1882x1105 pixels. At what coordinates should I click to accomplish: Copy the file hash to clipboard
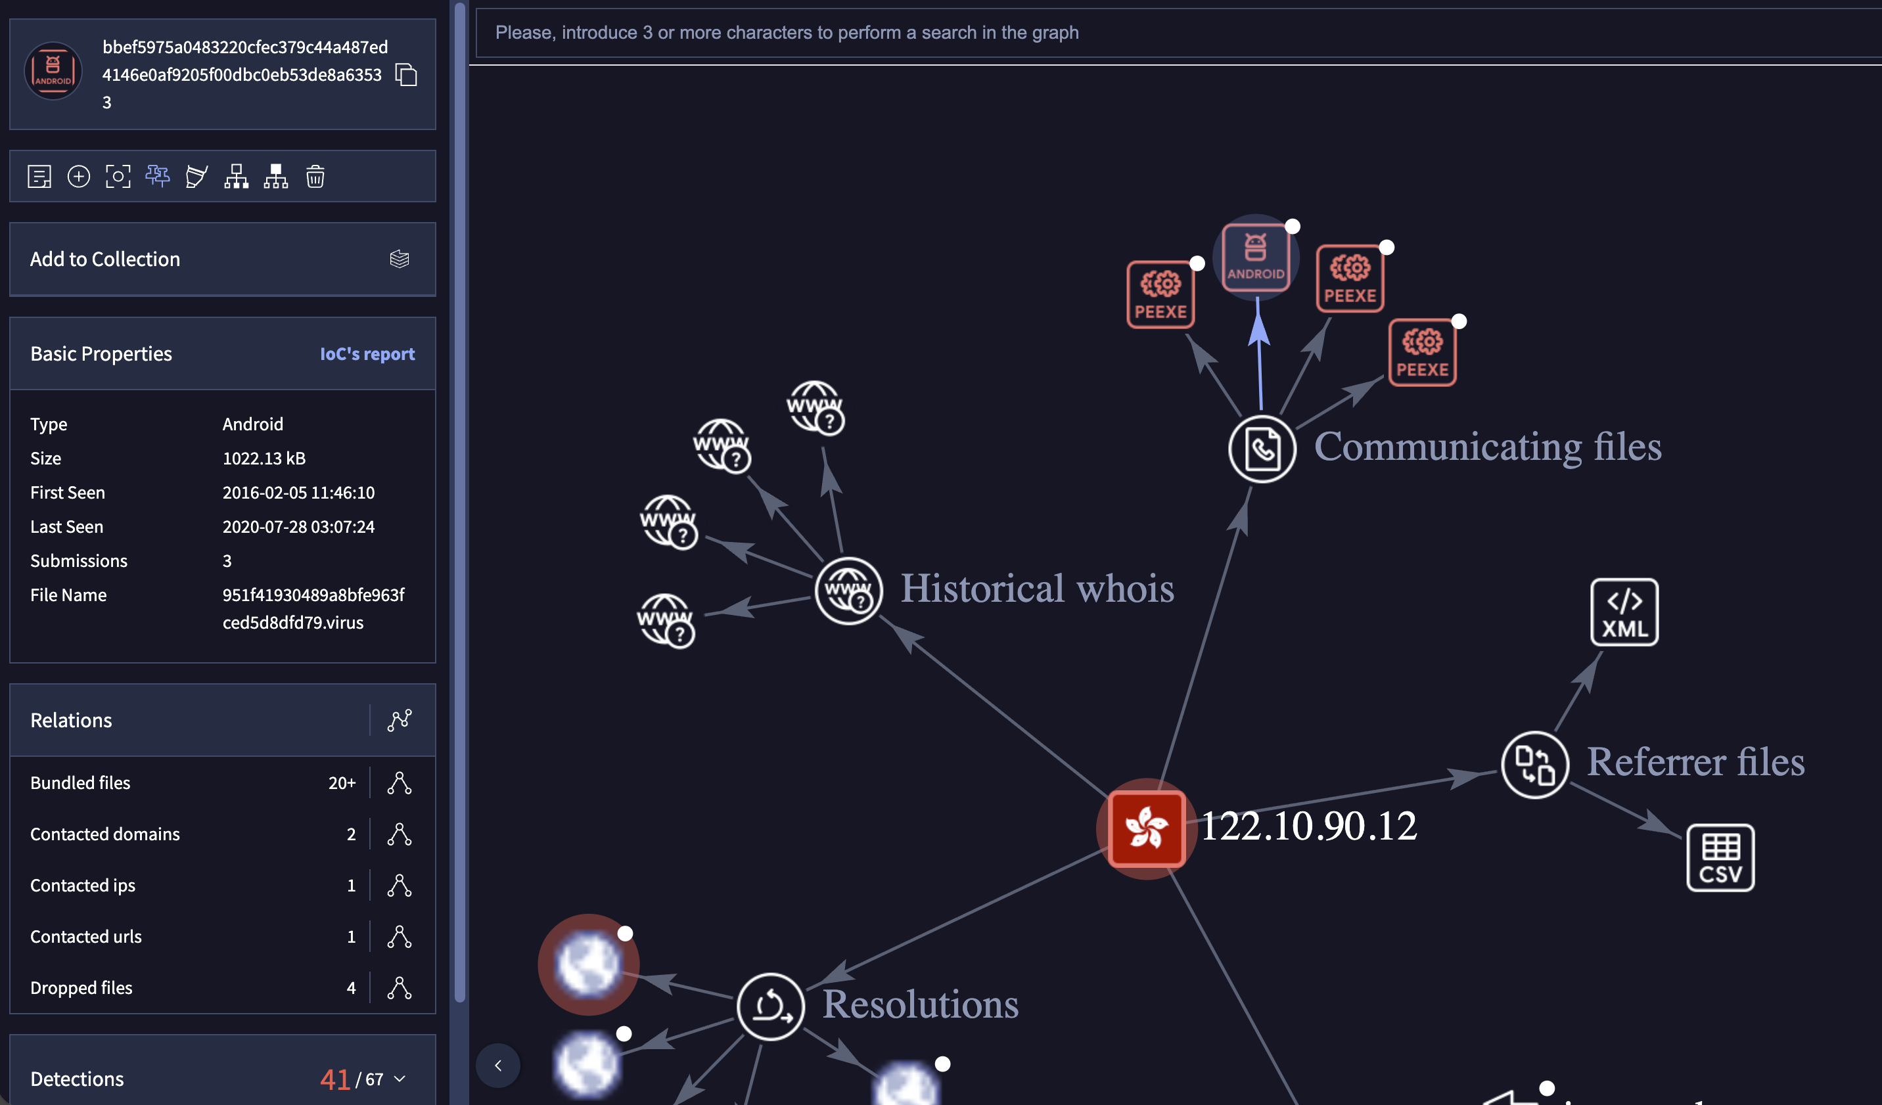(x=405, y=75)
